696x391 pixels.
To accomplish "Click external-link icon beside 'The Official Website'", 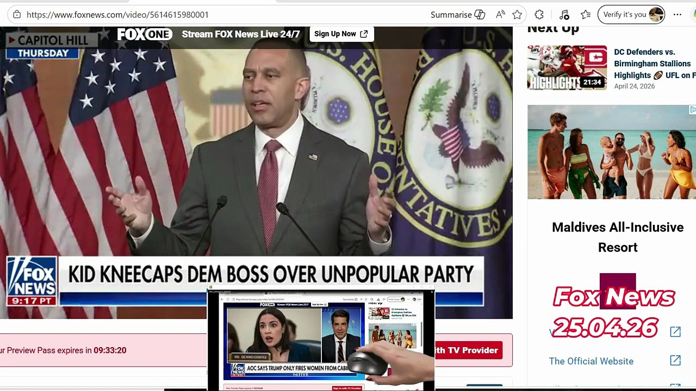I will (675, 361).
